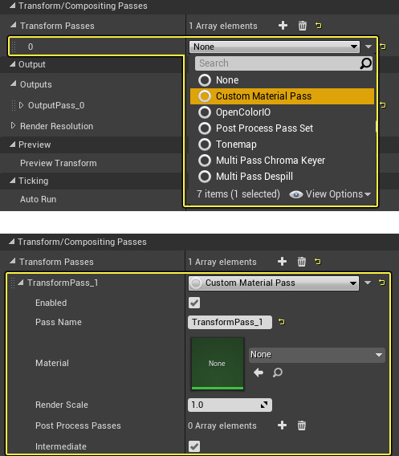Reset TransformPass_1 element to default
Screen dimensions: 399x456
coord(382,282)
